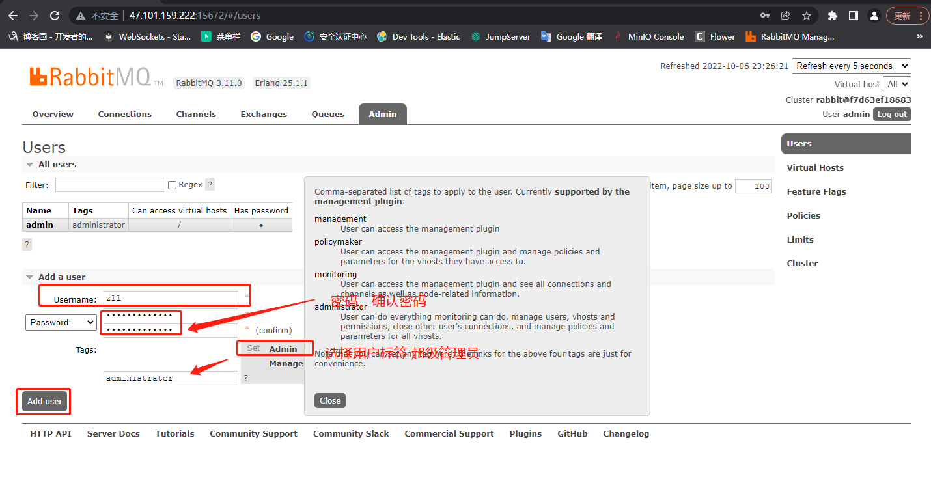Open the Google bookmark
931x479 pixels.
click(272, 37)
